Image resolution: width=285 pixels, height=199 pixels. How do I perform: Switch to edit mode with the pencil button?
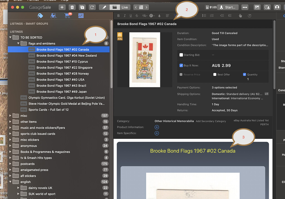point(104,7)
